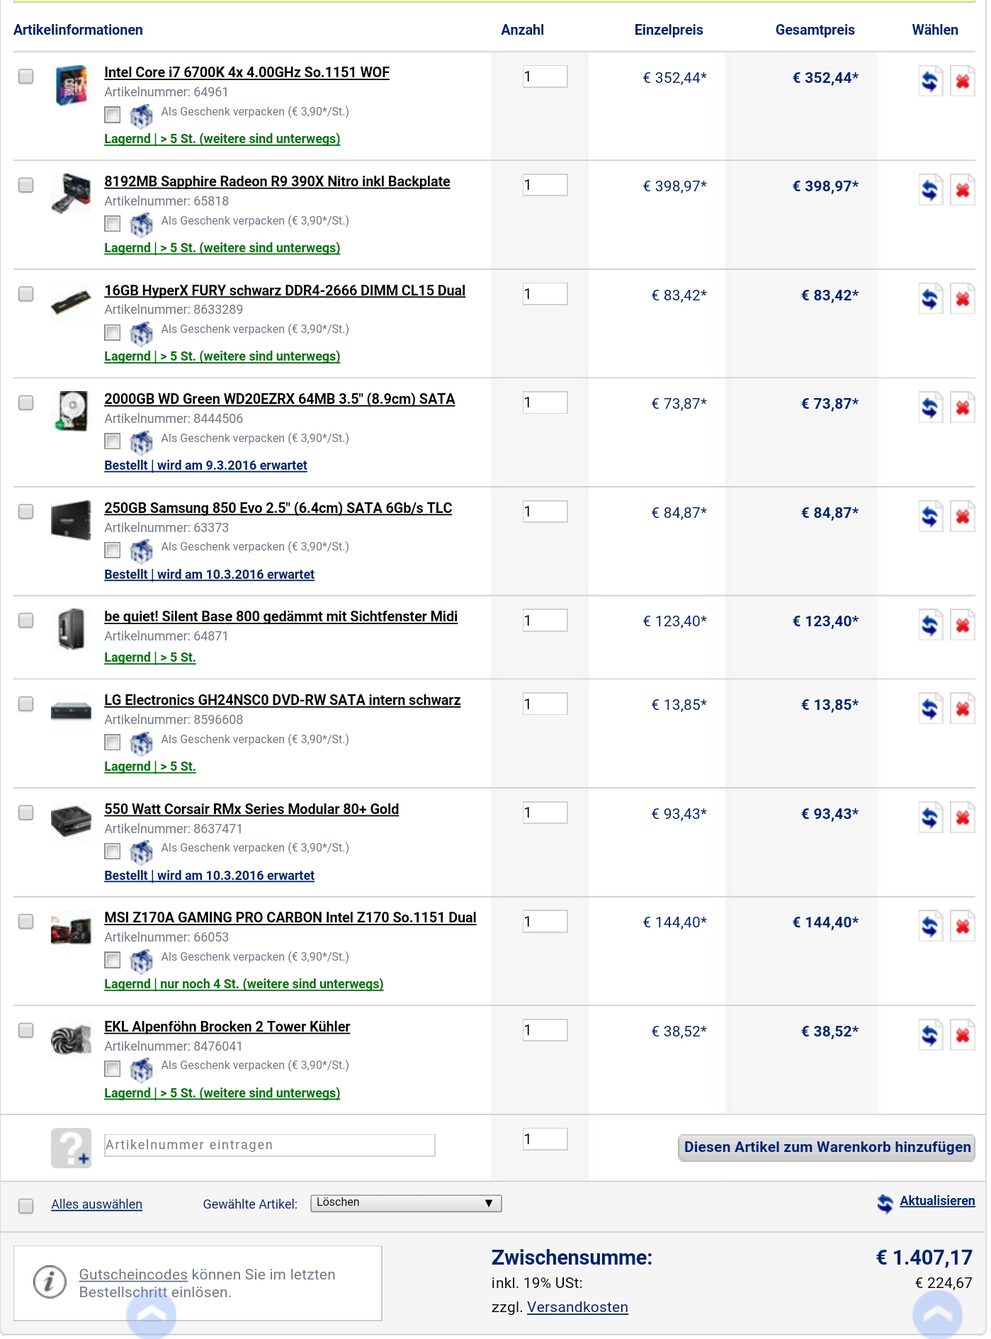Click 'Bestellt | wird am 9.3.2016 erwartet' link
The height and width of the screenshot is (1339, 991).
[x=205, y=465]
